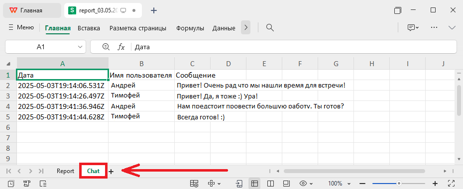Switch to page break preview view
The width and height of the screenshot is (463, 189).
click(x=270, y=184)
